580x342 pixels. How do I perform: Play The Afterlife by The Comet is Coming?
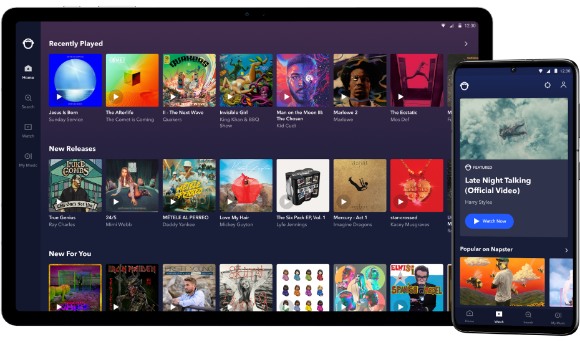click(116, 97)
